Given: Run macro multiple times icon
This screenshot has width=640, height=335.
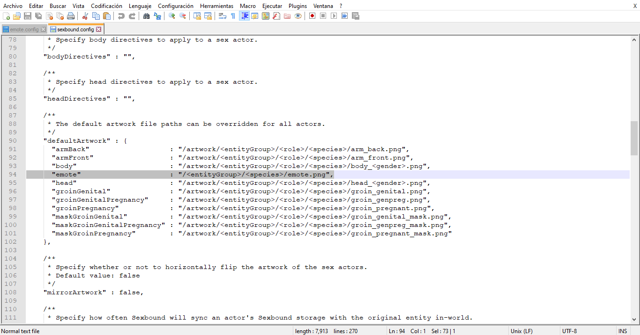Looking at the screenshot, I should point(345,16).
